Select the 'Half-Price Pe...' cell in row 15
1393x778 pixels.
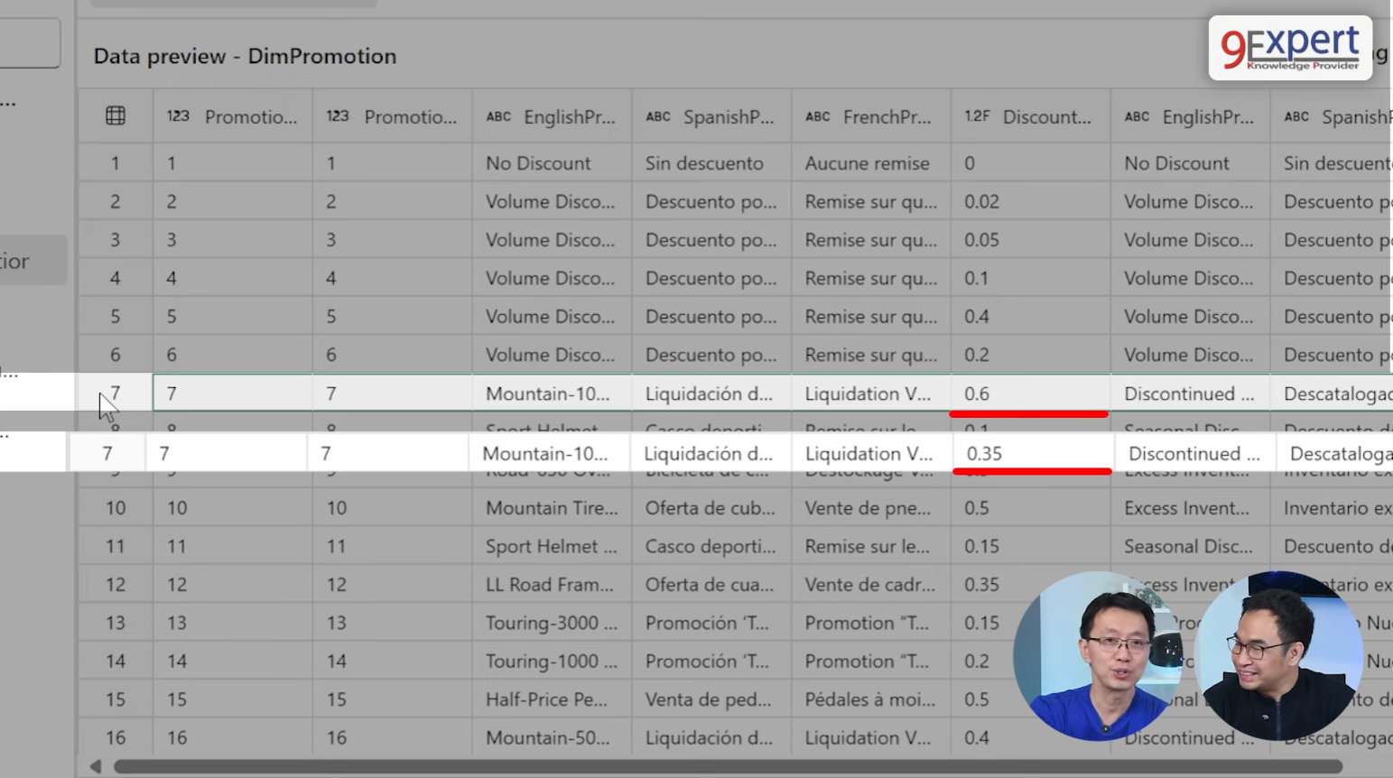(x=546, y=699)
